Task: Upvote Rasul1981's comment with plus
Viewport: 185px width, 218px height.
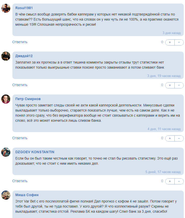Action: pyautogui.click(x=170, y=42)
